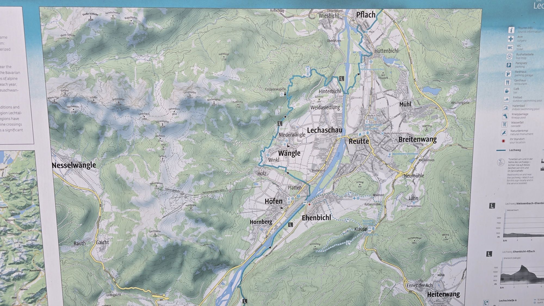Click the red 'Ihr Standort' legend dot
This screenshot has height=306, width=544.
pos(503,141)
